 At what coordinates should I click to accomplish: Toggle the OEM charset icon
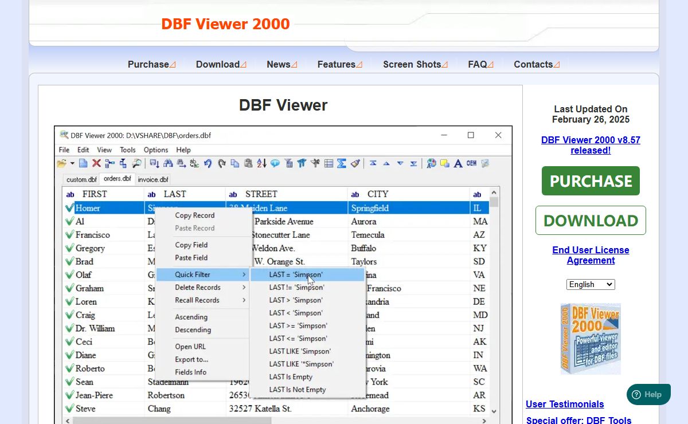471,163
